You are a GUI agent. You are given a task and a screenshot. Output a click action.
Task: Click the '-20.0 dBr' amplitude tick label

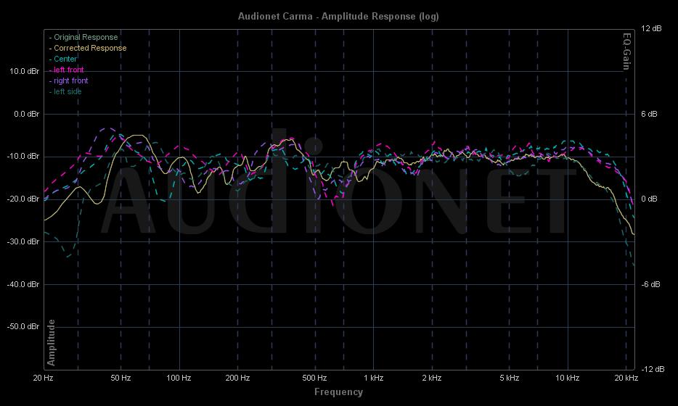[23, 199]
